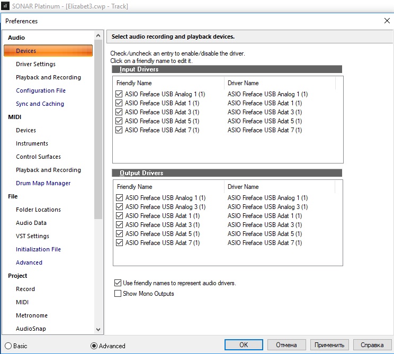The height and width of the screenshot is (354, 394).
Task: Uncheck input driver ASIO Fireface USB Analog 1 (1)
Action: (119, 94)
